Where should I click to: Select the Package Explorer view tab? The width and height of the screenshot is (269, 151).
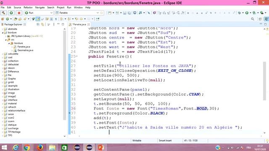tap(13, 24)
